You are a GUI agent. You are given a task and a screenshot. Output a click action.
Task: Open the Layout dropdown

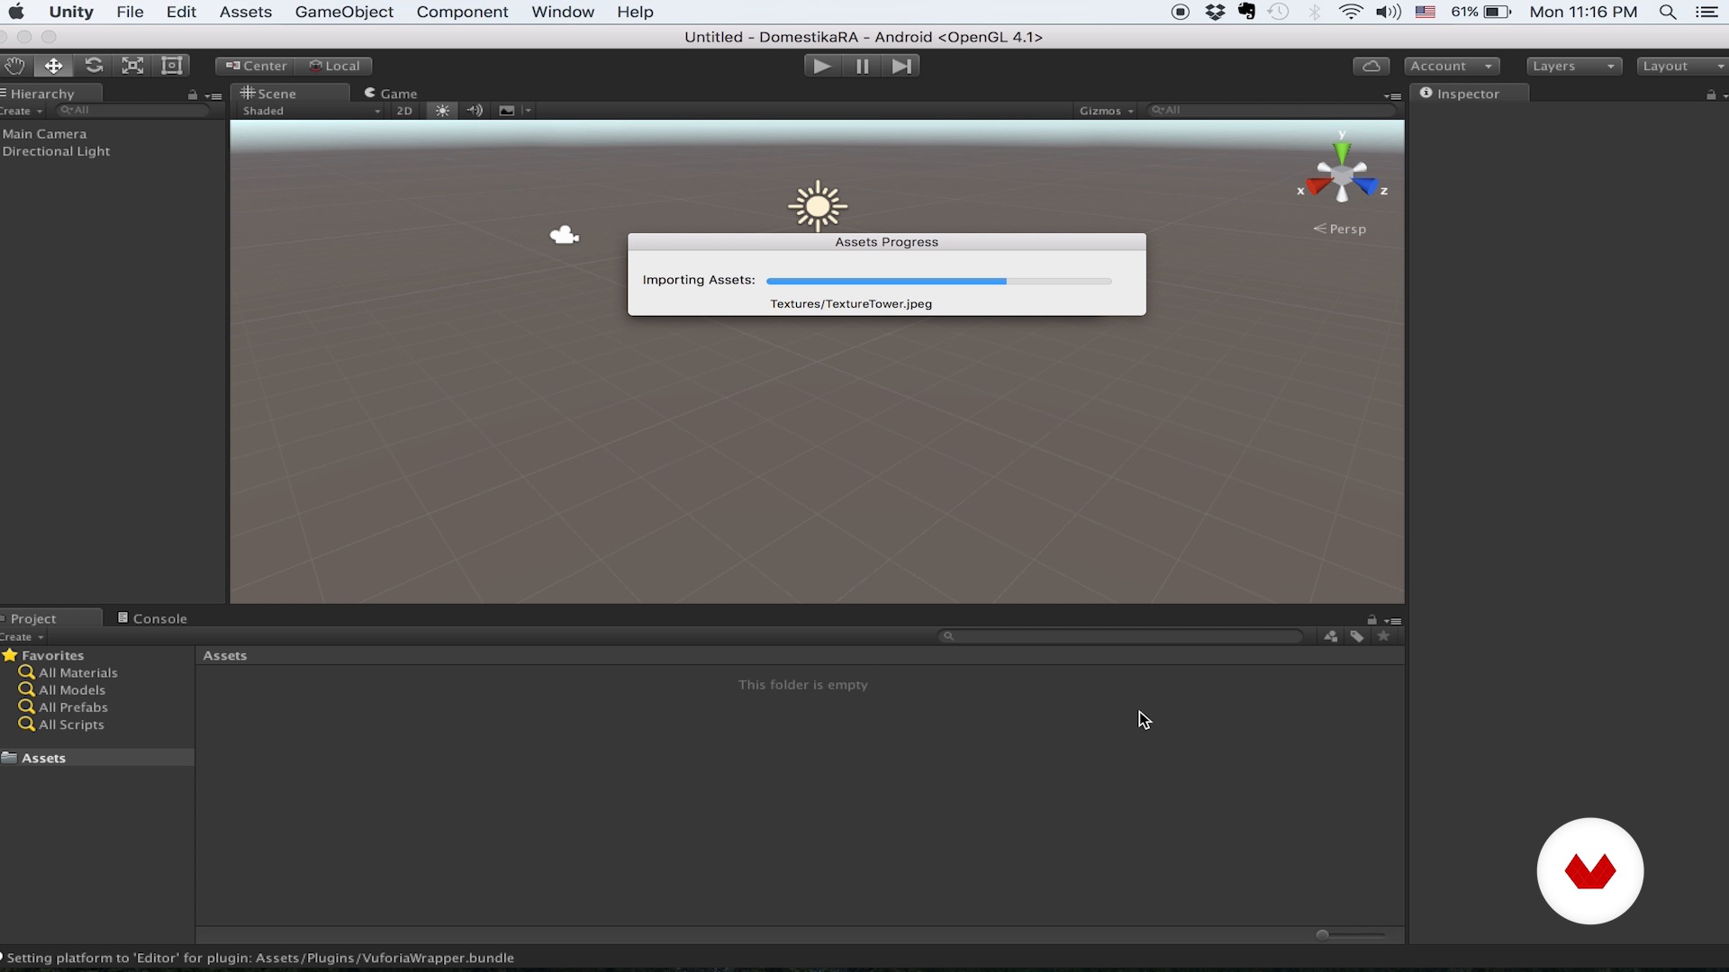click(1682, 66)
